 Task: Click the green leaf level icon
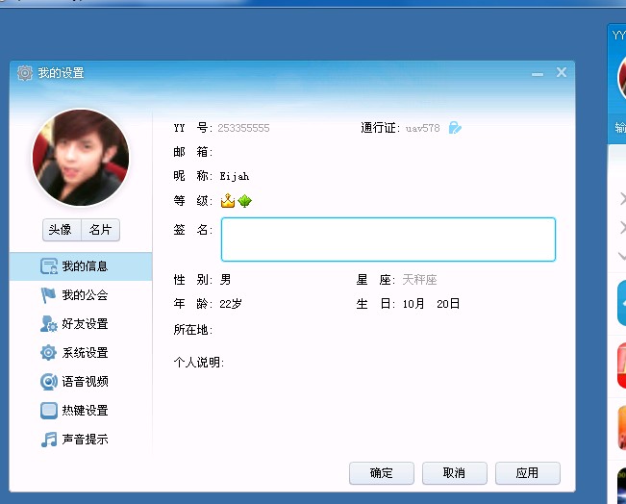[245, 201]
